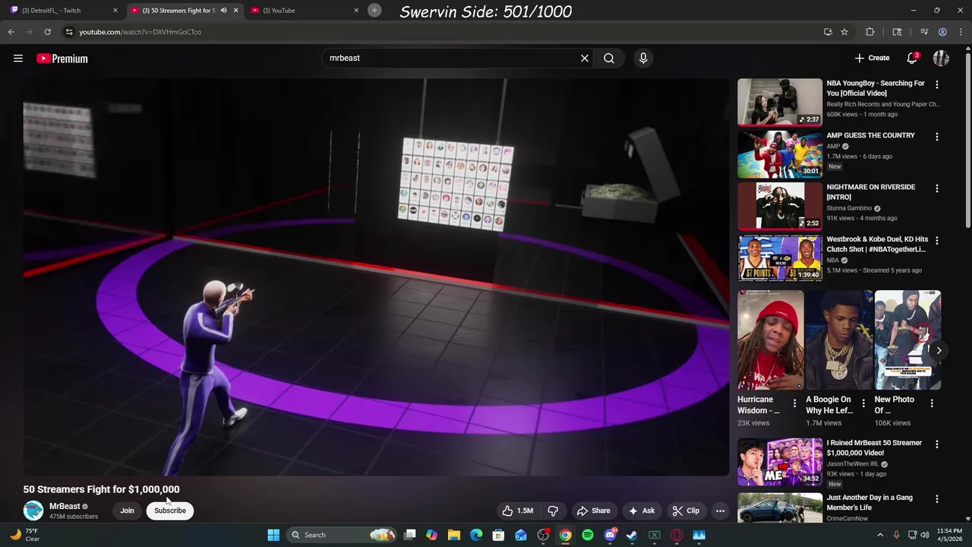Create a Clip of the video
Screen dimensions: 972x547
(x=686, y=511)
